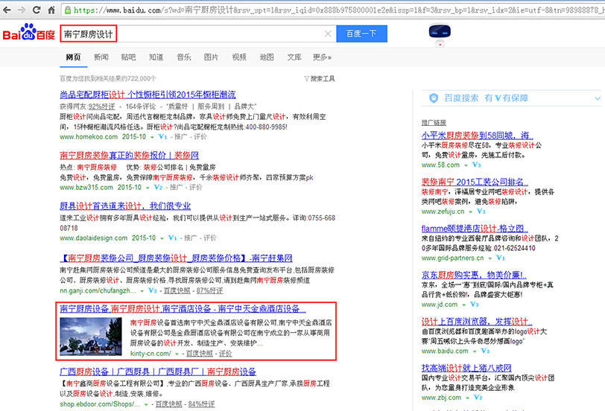Click the Baidu logo
The height and width of the screenshot is (411, 605).
click(29, 32)
